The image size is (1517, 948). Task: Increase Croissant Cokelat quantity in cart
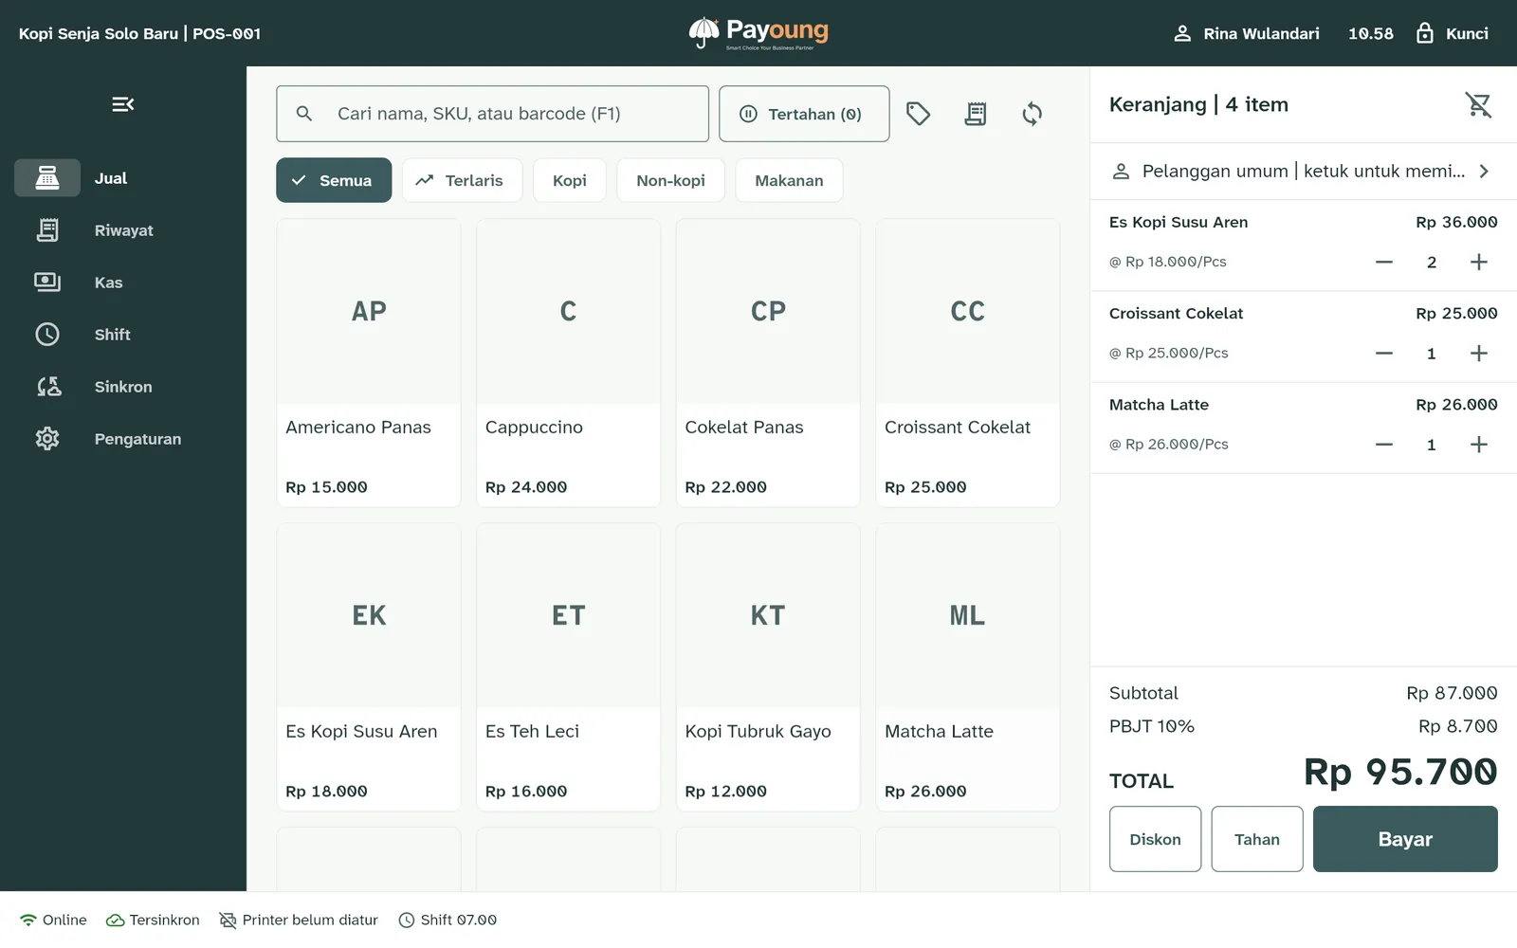click(1479, 354)
